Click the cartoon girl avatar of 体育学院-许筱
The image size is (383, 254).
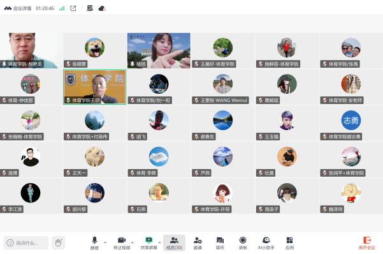(223, 193)
